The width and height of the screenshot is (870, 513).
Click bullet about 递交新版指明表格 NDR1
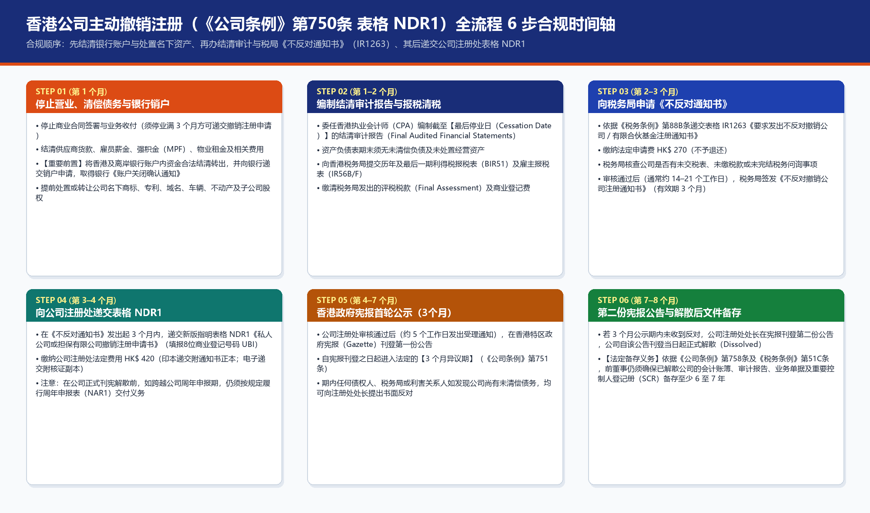pyautogui.click(x=154, y=339)
